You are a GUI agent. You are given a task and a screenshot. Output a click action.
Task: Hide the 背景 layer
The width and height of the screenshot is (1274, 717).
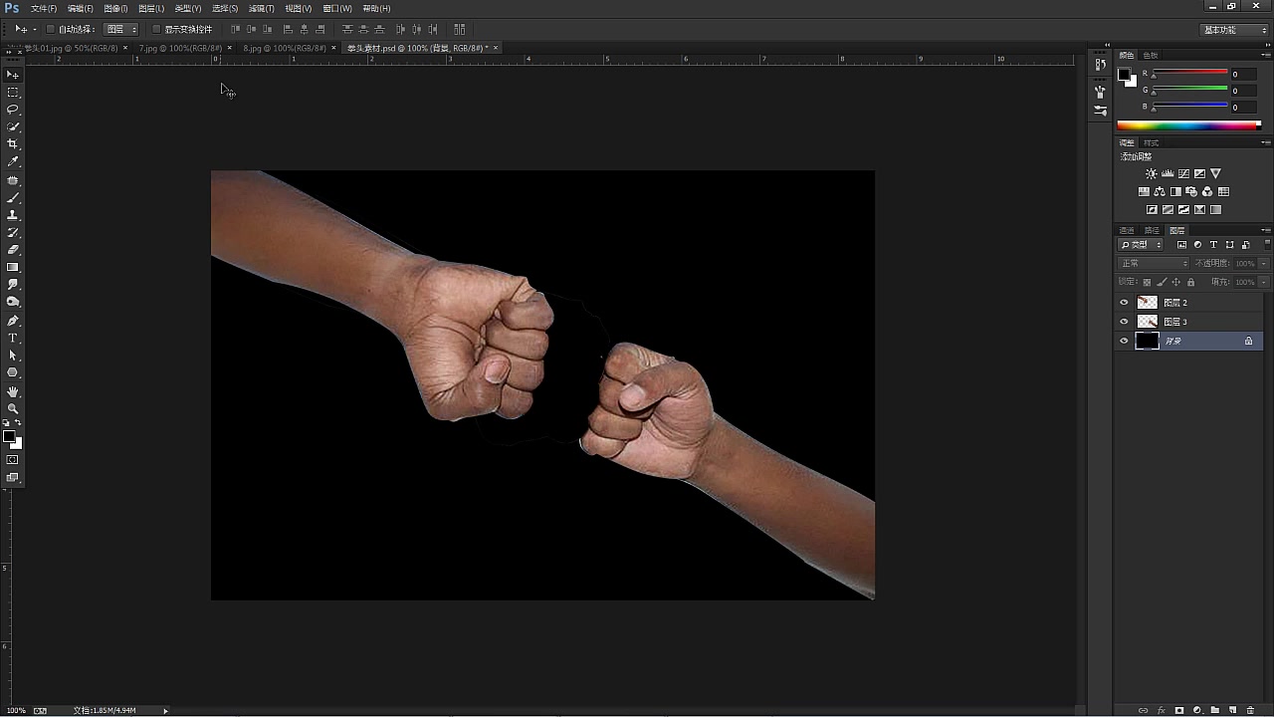[x=1125, y=341]
